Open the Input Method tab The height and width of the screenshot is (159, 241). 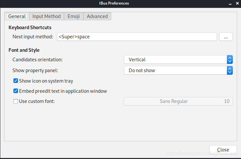pyautogui.click(x=46, y=16)
